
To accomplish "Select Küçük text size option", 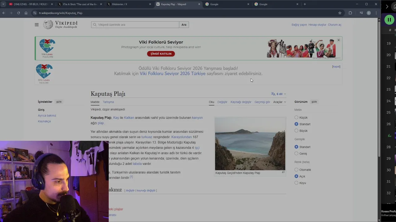I will (x=296, y=117).
